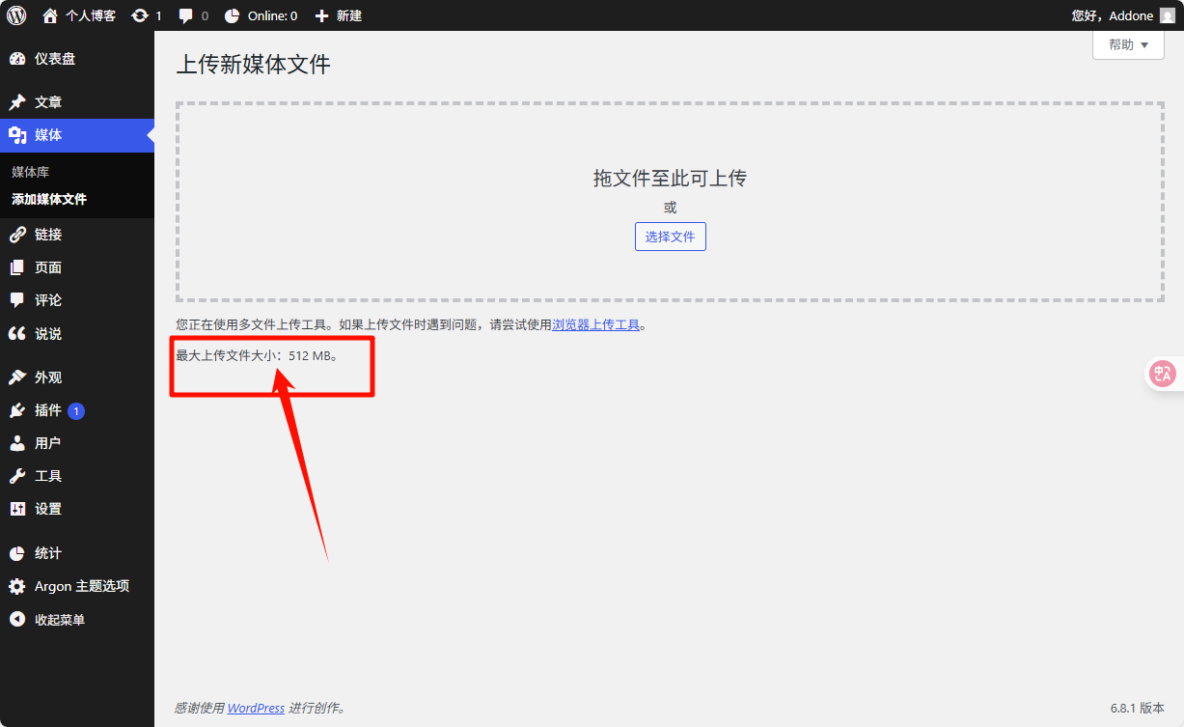This screenshot has height=727, width=1184.
Task: Click the chain icon for 链接
Action: pyautogui.click(x=17, y=235)
